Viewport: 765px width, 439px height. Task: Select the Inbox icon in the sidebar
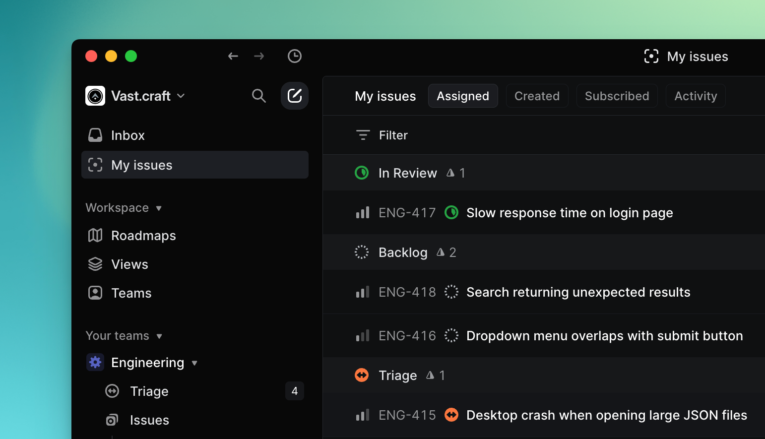(x=95, y=134)
